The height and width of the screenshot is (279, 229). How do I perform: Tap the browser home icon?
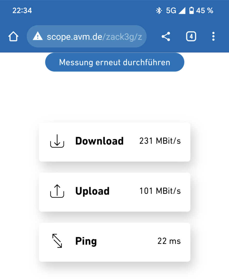pyautogui.click(x=13, y=36)
